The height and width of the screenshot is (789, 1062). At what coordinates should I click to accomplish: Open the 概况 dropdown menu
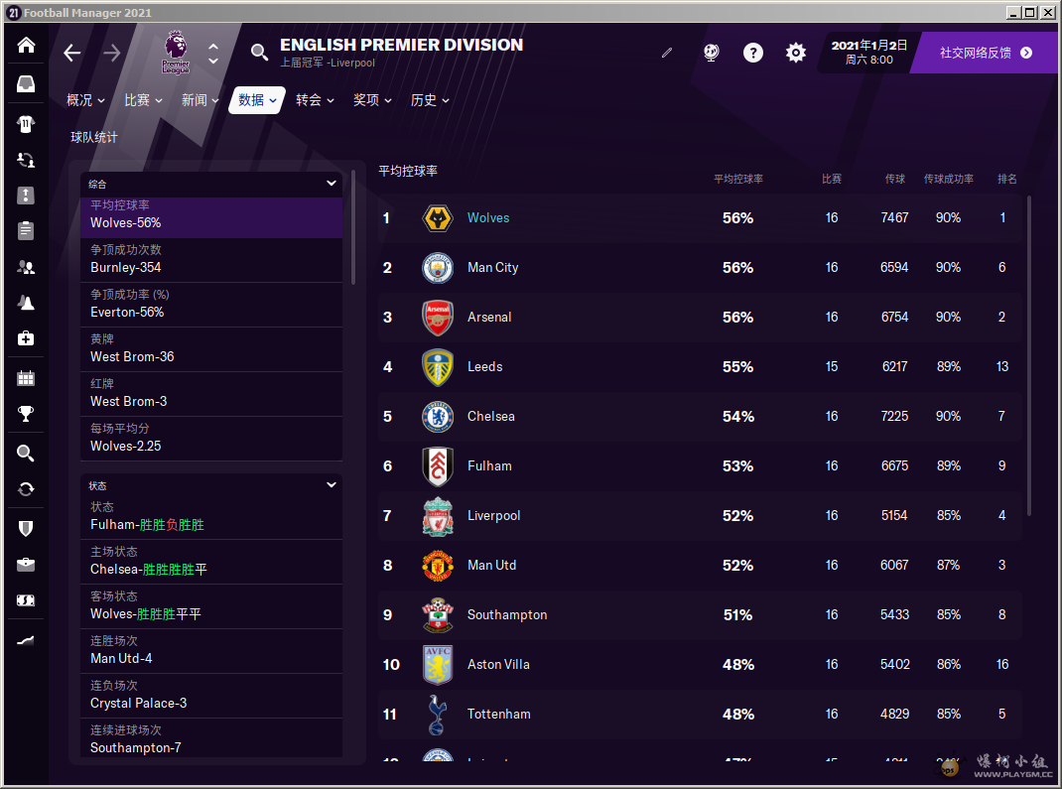[85, 100]
